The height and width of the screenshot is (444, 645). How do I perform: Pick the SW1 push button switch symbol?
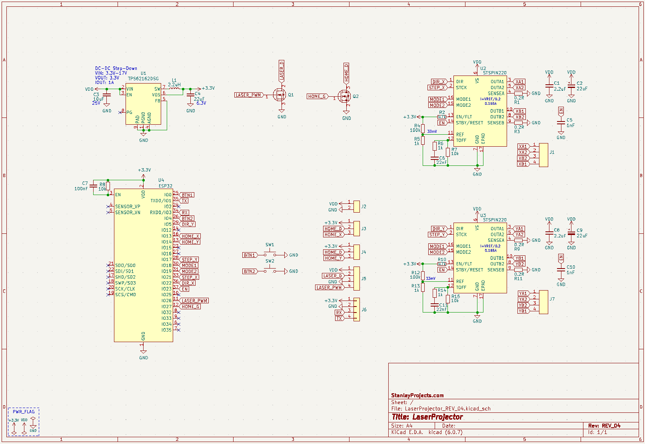[x=270, y=255]
